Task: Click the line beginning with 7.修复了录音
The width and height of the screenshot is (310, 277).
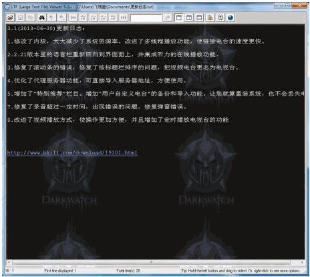Action: point(97,107)
